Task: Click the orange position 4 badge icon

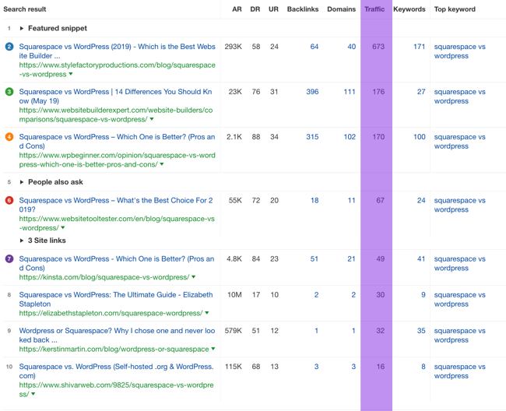Action: [9, 137]
